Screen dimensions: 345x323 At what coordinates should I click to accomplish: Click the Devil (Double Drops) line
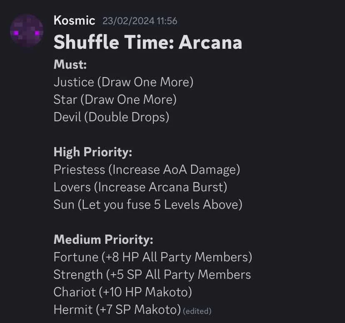(x=111, y=117)
